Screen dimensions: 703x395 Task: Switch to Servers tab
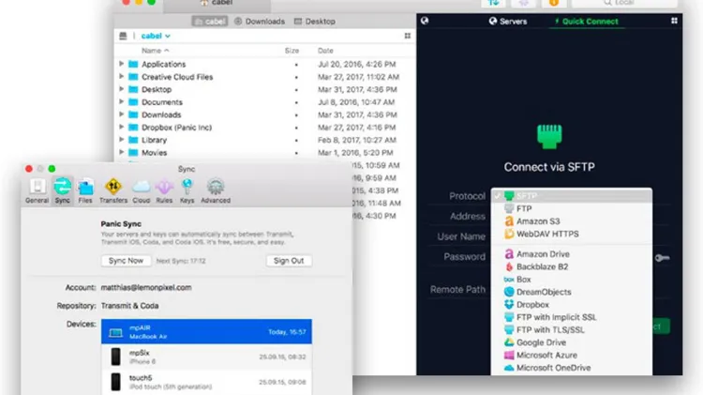(507, 21)
